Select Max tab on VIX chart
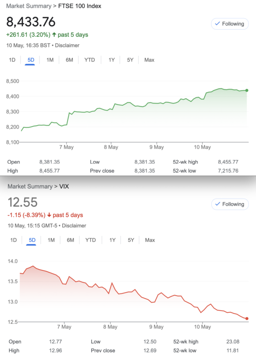The image size is (256, 354). [150, 240]
